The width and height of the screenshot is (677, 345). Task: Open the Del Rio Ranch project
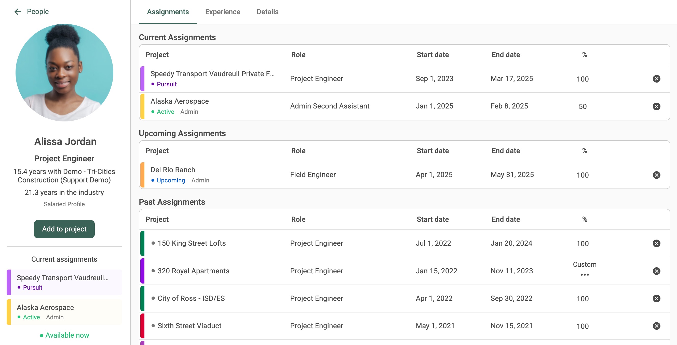point(173,170)
